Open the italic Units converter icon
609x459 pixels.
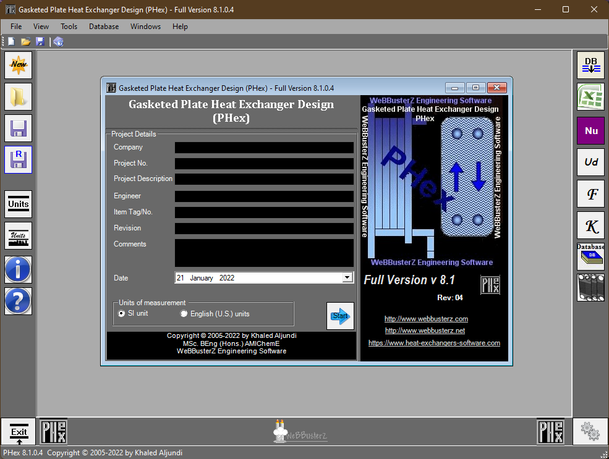19,235
